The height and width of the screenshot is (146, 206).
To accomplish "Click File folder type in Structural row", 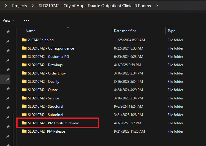I will click(175, 107).
